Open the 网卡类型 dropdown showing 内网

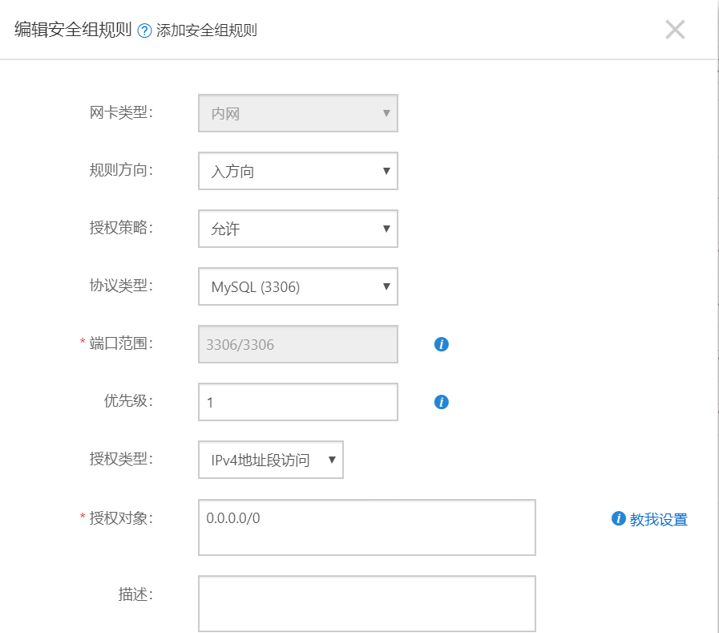point(298,113)
